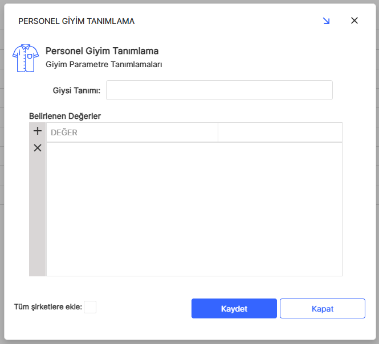This screenshot has width=379, height=344.
Task: Click the X icon to delete a value row
Action: pyautogui.click(x=38, y=148)
